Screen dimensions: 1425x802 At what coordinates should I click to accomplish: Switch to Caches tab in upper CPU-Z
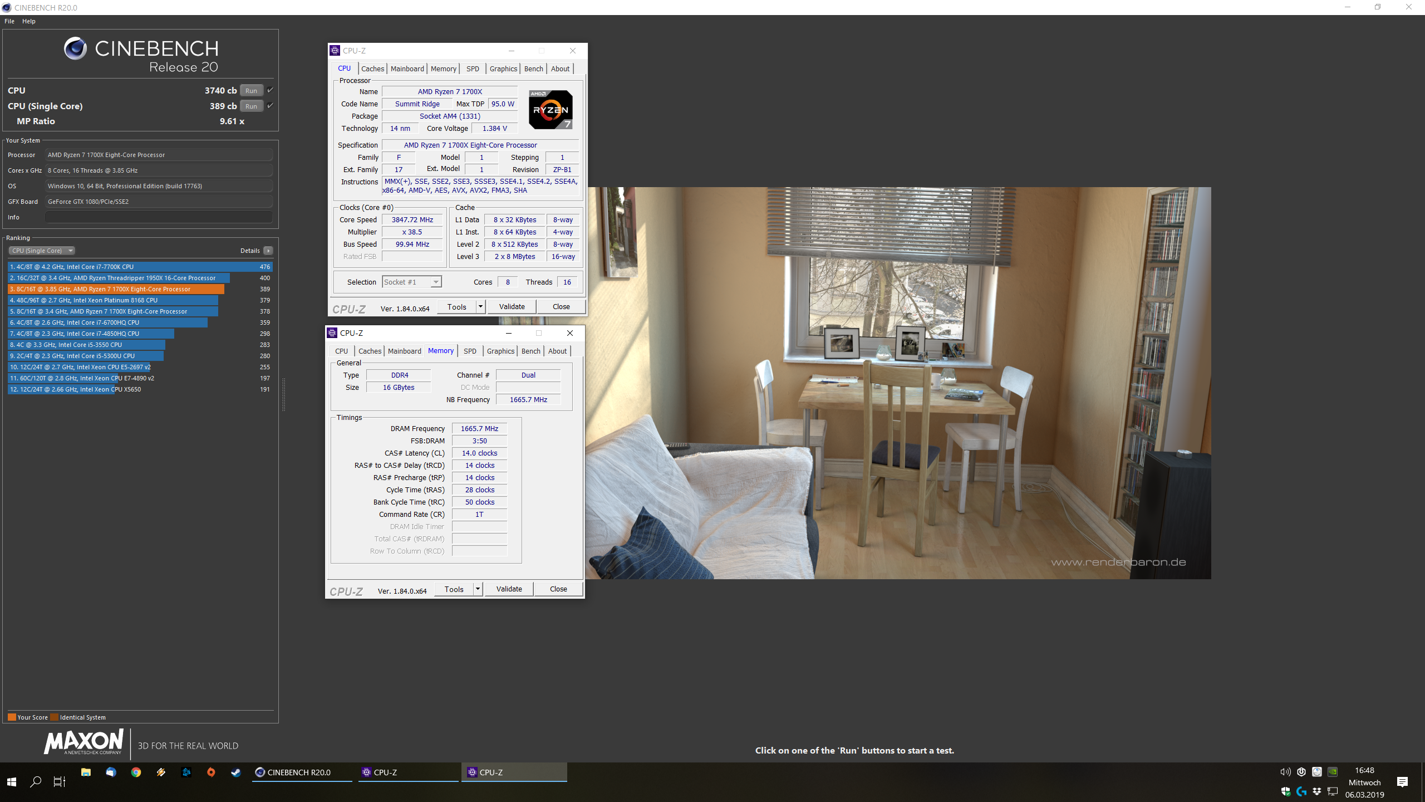pyautogui.click(x=372, y=69)
